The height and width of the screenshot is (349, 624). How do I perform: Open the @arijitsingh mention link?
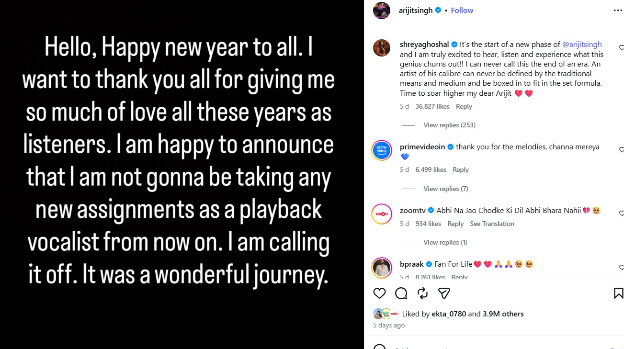pos(582,44)
